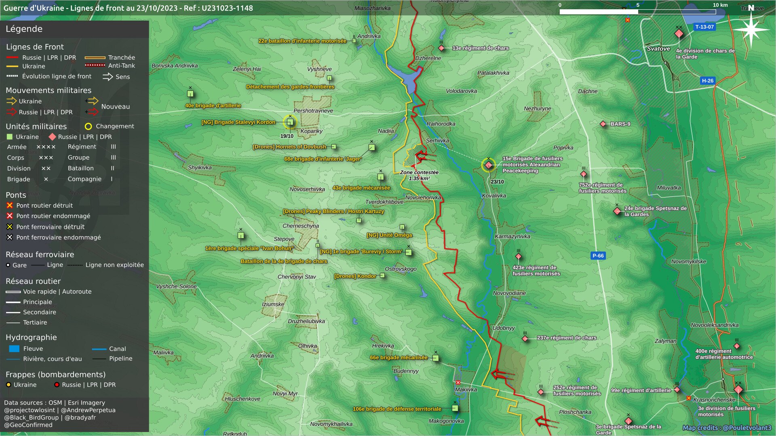The width and height of the screenshot is (776, 436).
Task: Click the 23/10 date label under Alexandrian marker
Action: 497,182
